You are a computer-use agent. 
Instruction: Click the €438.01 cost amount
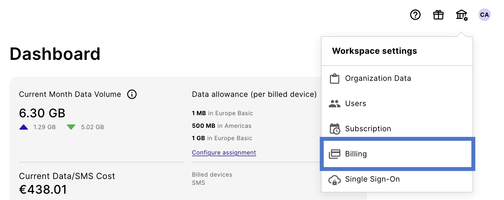pyautogui.click(x=43, y=190)
